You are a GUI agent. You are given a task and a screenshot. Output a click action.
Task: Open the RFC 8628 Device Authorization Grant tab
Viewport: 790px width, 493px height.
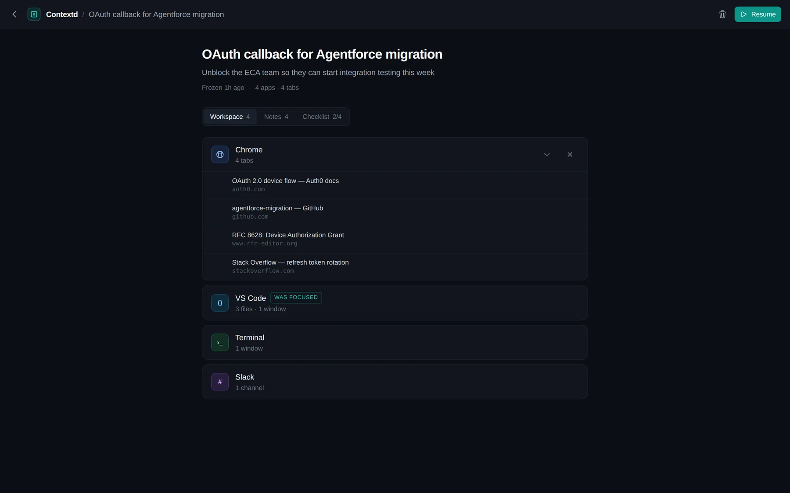point(395,239)
